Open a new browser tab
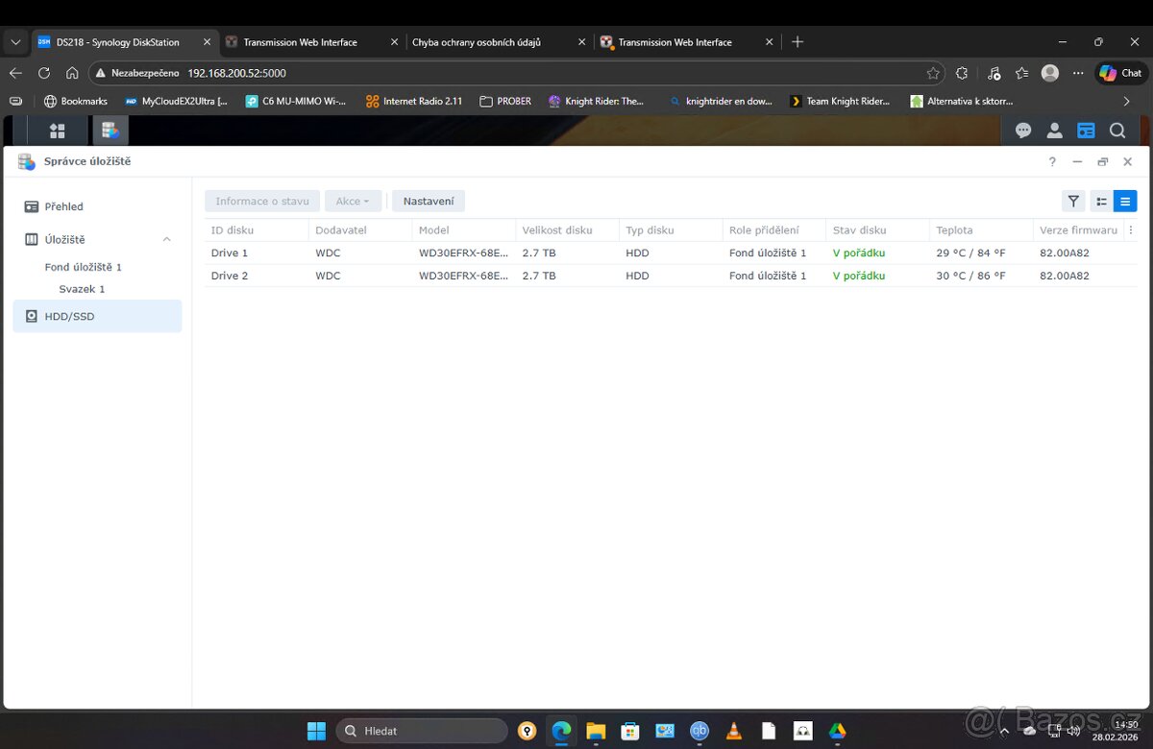Screen dimensions: 1153x749 pyautogui.click(x=797, y=42)
